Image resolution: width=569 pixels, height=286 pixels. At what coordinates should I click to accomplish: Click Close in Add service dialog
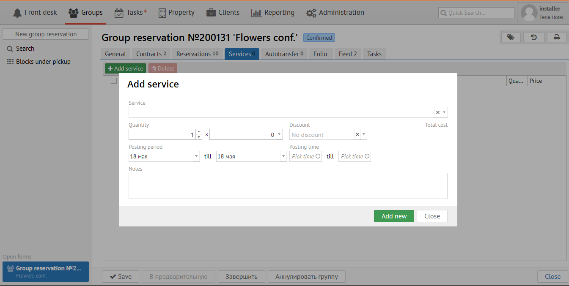click(432, 216)
